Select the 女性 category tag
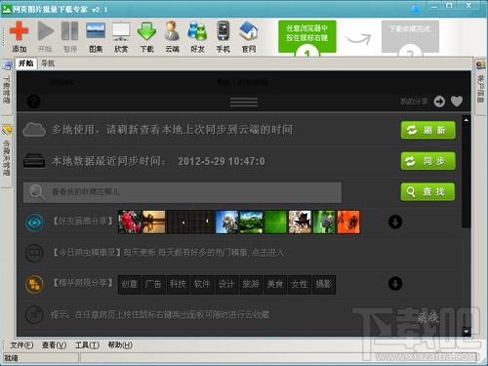 300,284
